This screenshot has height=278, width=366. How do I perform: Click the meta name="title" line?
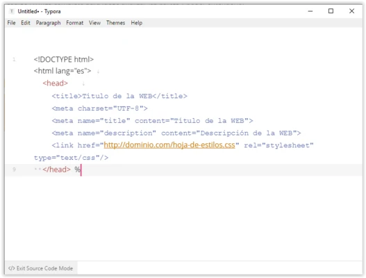click(x=152, y=121)
